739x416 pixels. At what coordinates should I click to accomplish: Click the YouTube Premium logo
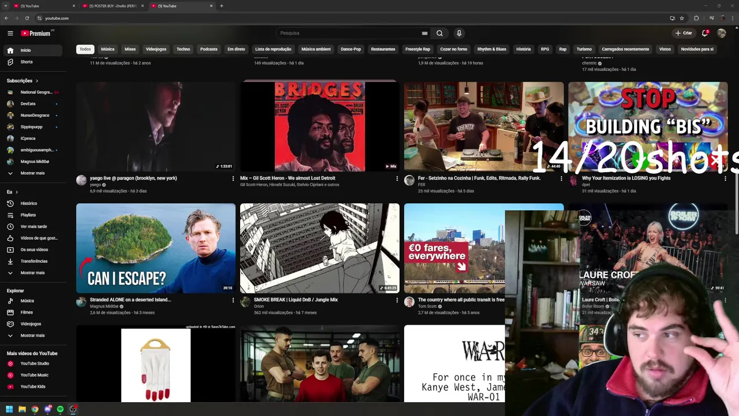tap(36, 34)
